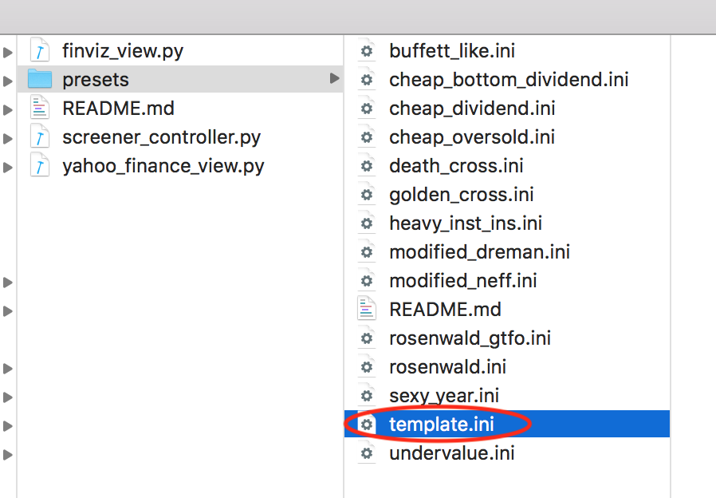The width and height of the screenshot is (716, 498).
Task: Click the cheap_dividend.ini gear icon
Action: coord(366,109)
